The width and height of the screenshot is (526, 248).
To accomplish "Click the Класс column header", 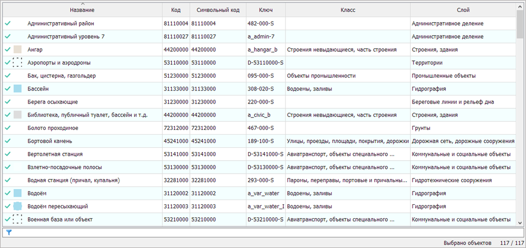I will pos(348,10).
